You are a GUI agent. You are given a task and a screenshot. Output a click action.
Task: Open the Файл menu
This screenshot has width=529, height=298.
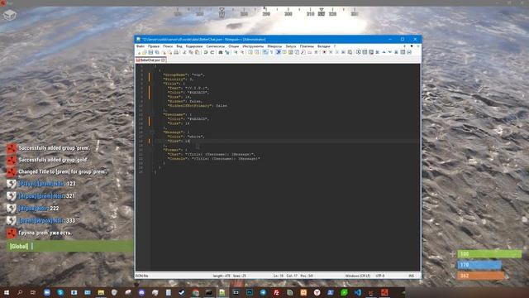[x=141, y=46]
